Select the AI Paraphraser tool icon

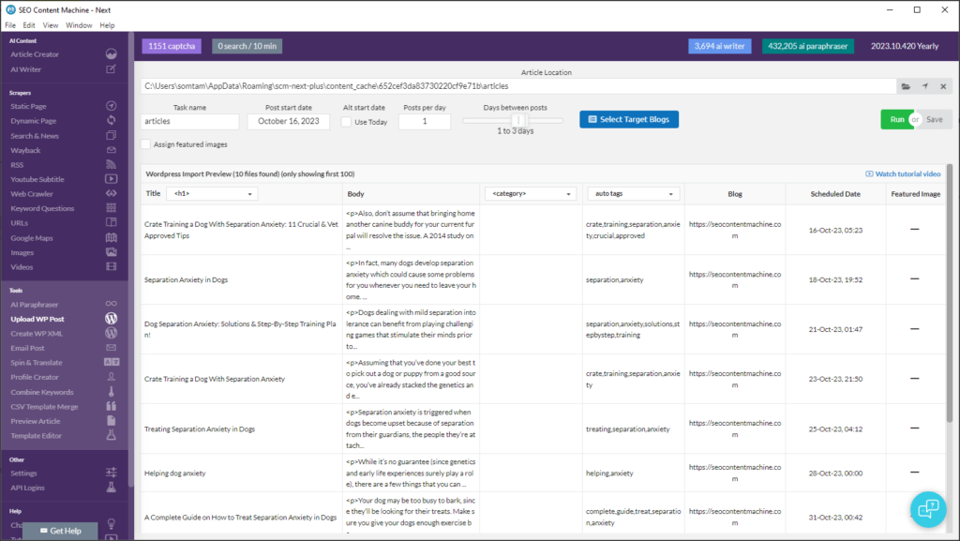click(x=111, y=303)
